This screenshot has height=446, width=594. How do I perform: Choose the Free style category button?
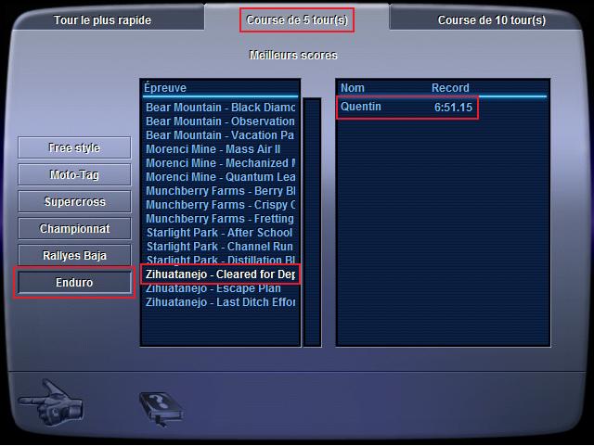coord(74,147)
